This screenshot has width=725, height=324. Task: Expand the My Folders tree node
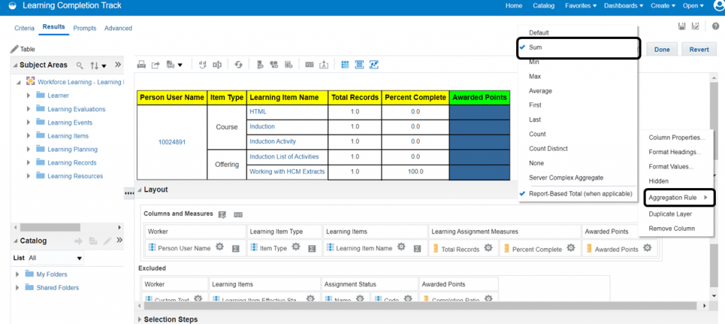tap(17, 274)
